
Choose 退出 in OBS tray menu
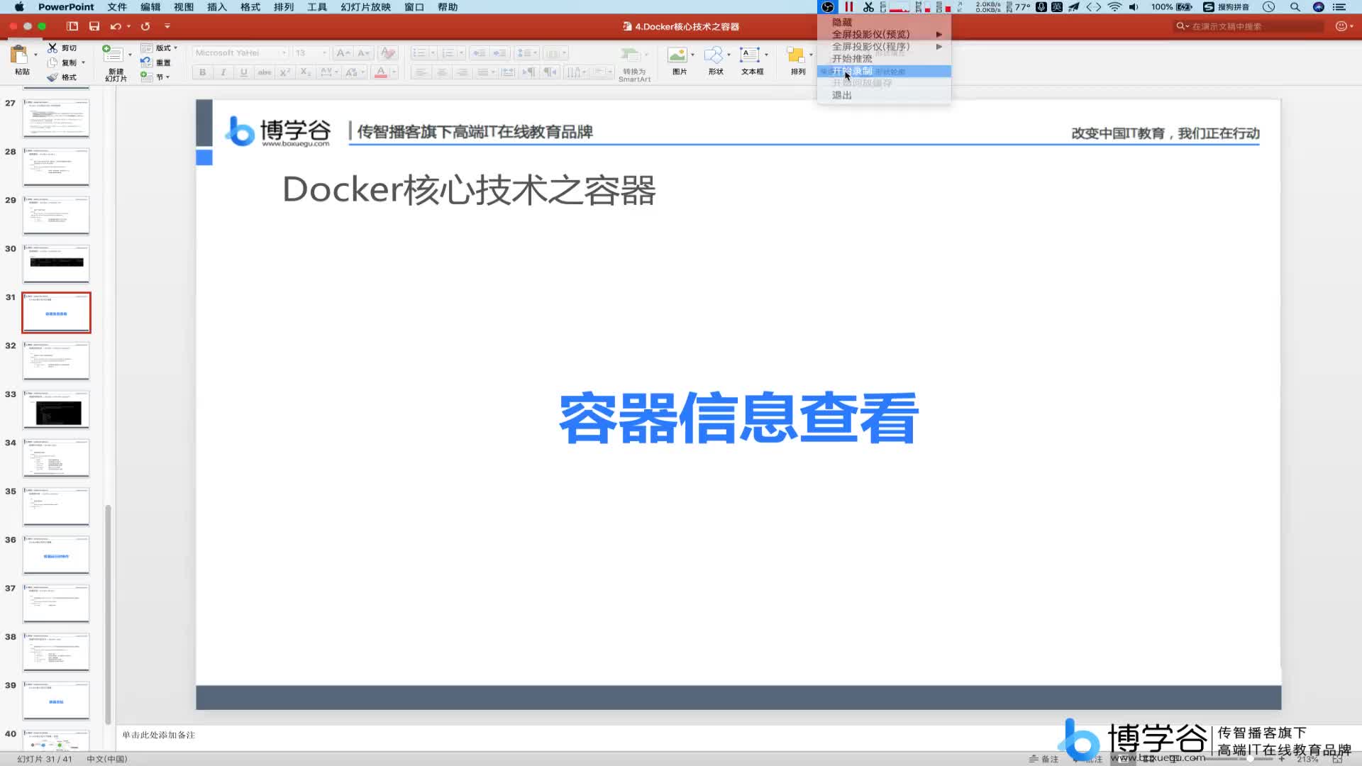(884, 95)
